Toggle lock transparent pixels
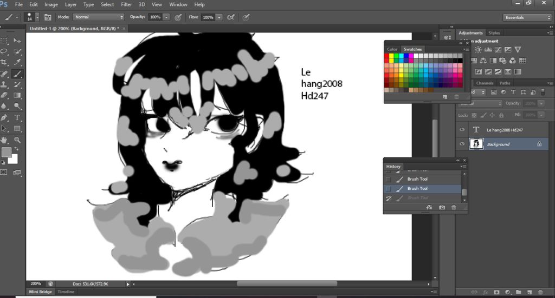The height and width of the screenshot is (298, 555). 474,115
